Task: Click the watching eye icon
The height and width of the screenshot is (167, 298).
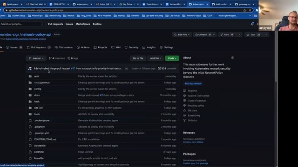Action: (184, 116)
